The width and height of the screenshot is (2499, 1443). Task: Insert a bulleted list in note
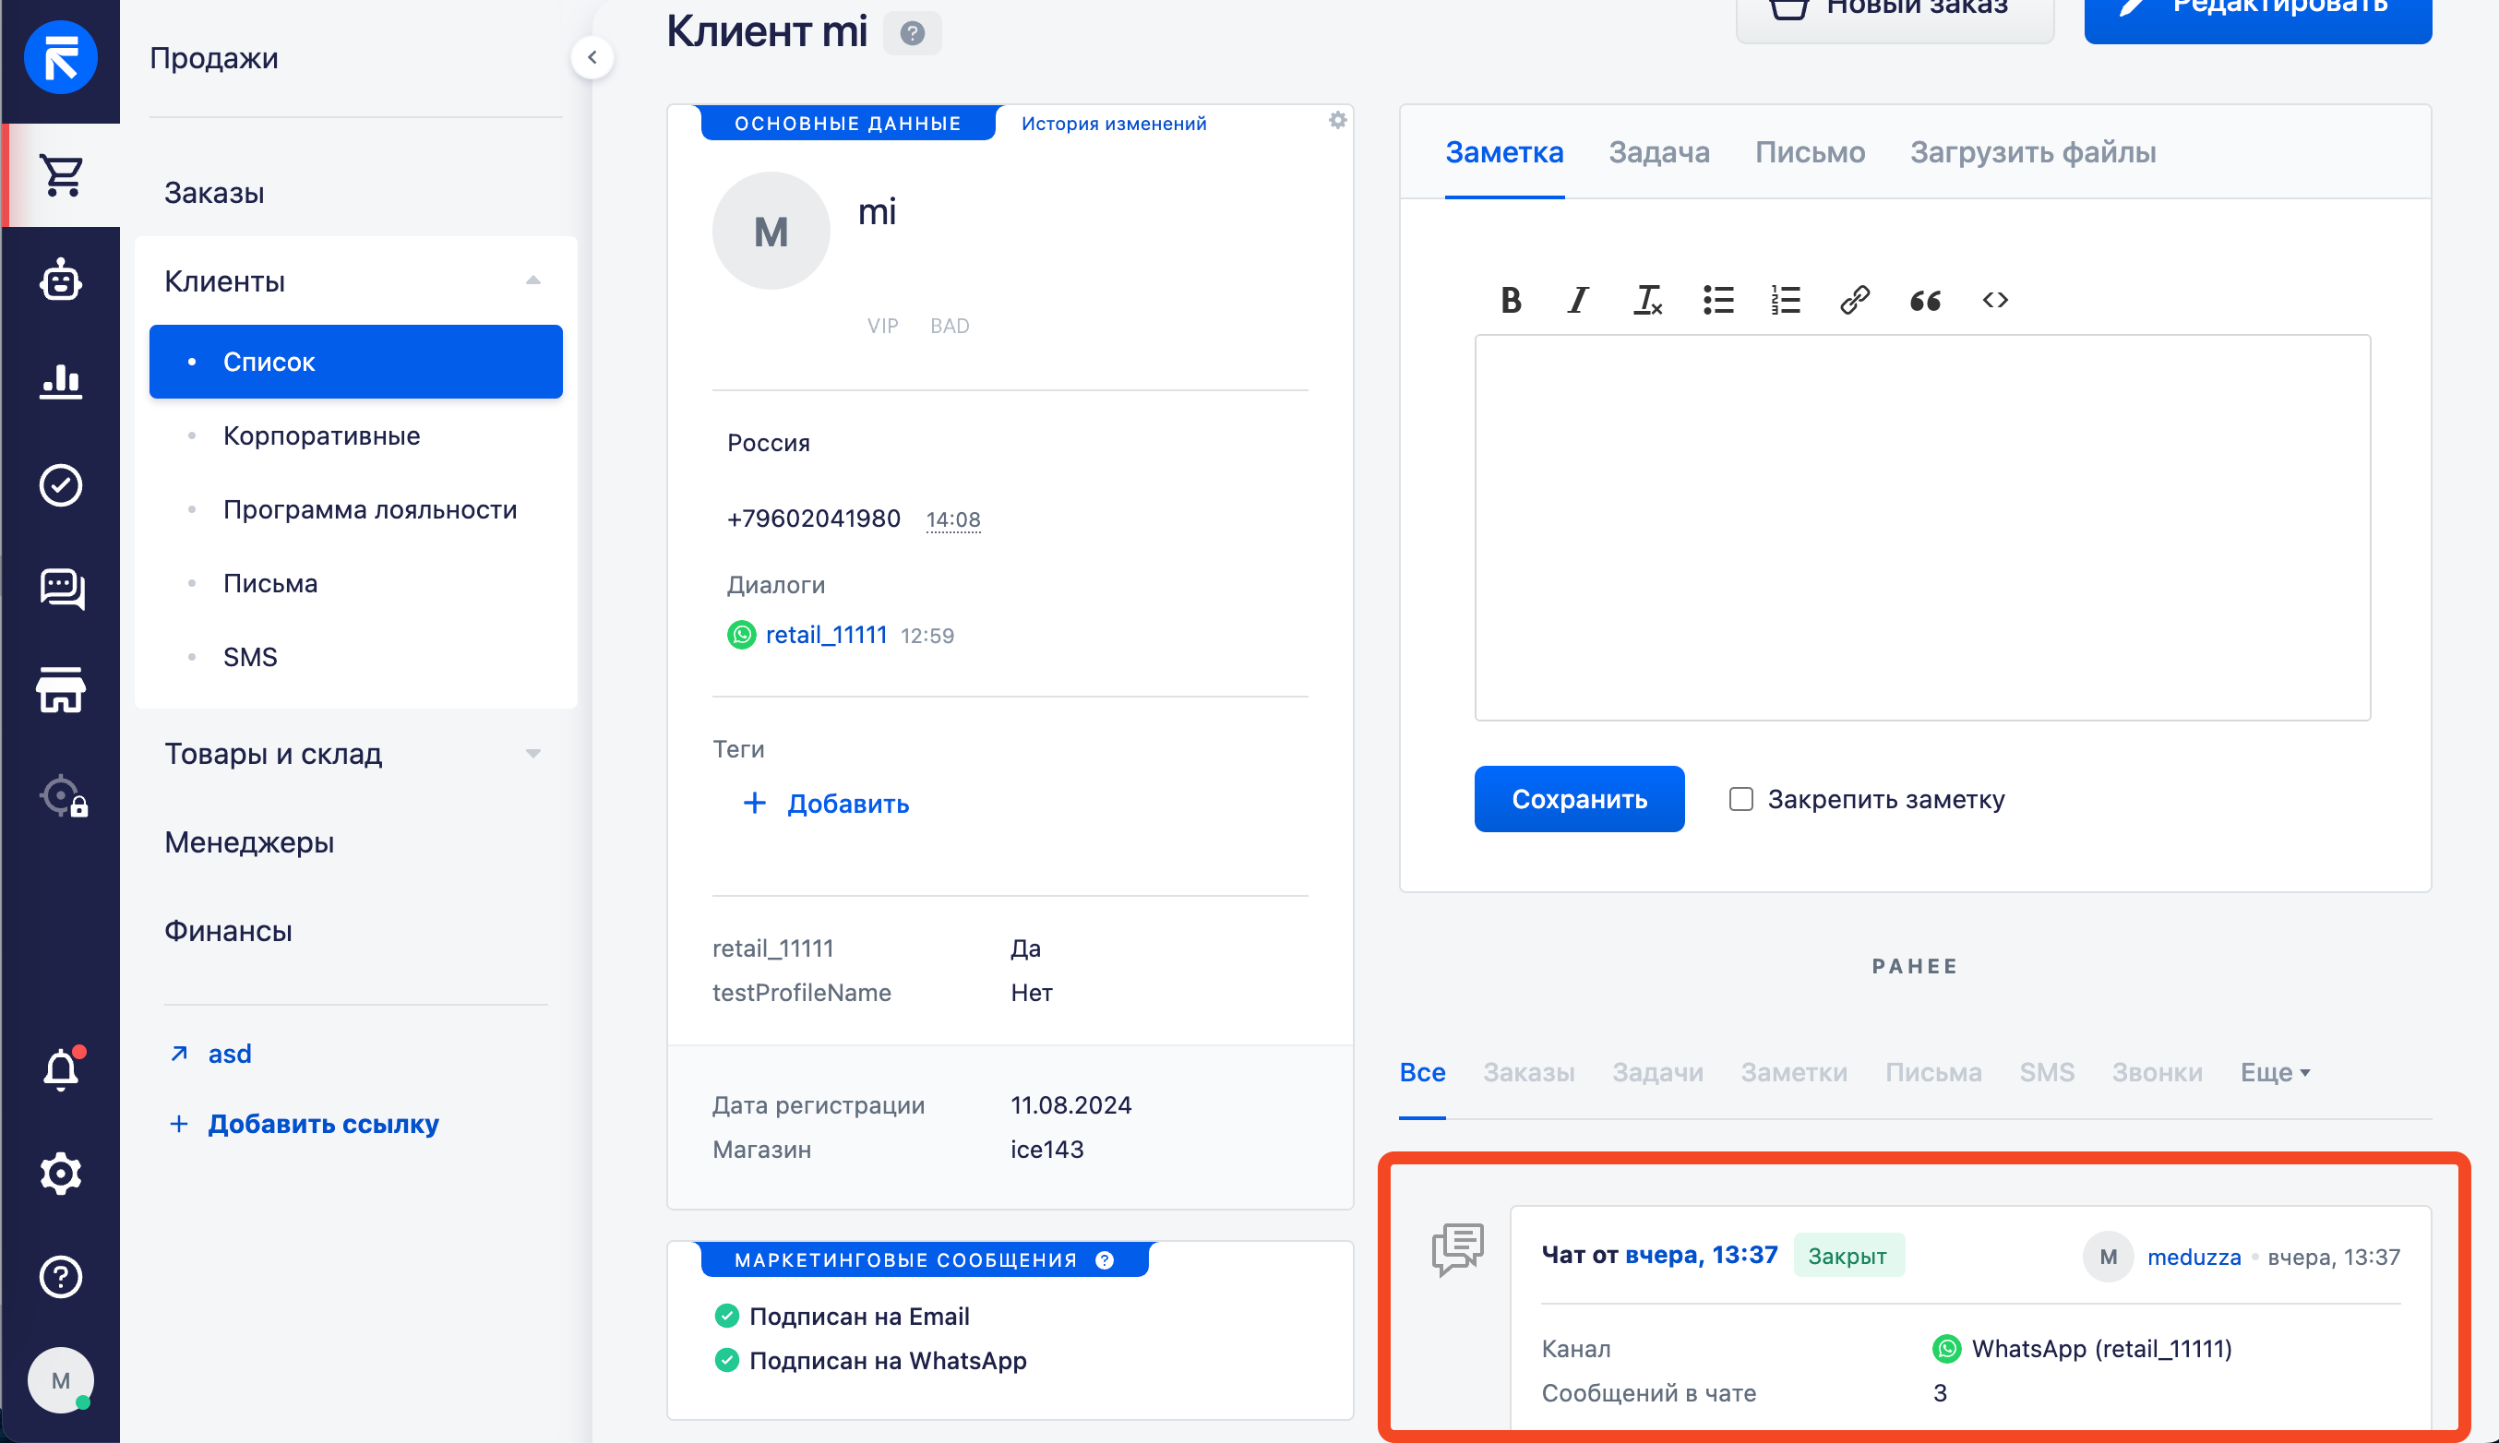pos(1718,299)
